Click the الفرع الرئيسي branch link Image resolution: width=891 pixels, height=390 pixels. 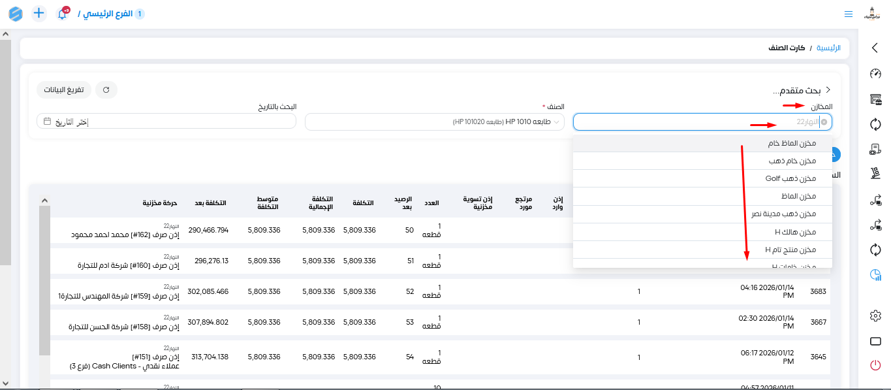pos(110,14)
